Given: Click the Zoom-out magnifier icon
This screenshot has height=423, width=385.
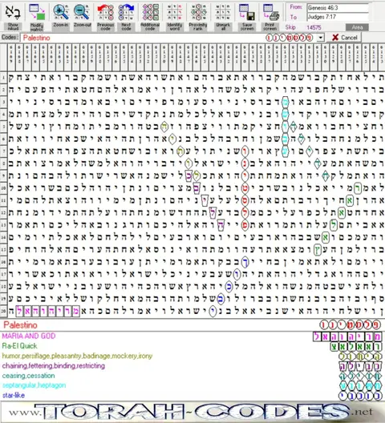Looking at the screenshot, I should tap(82, 17).
